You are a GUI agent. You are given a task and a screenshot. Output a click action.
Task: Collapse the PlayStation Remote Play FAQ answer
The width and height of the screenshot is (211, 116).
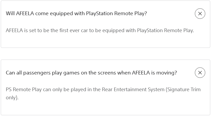click(x=200, y=14)
